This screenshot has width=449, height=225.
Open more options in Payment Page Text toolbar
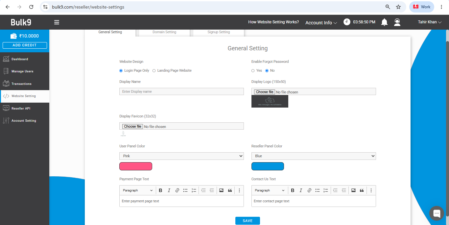[239, 190]
